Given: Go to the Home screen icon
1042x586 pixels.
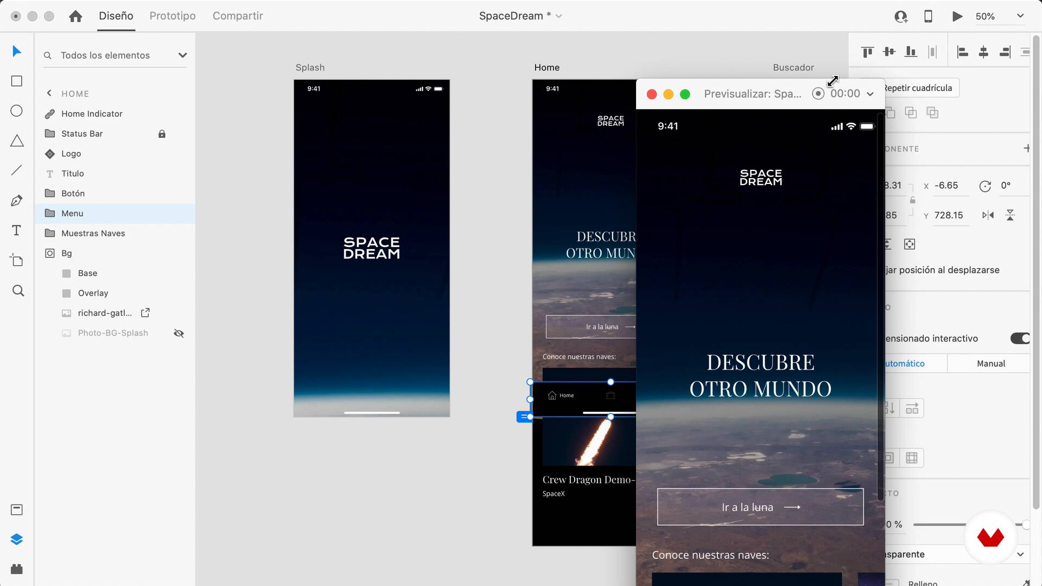Looking at the screenshot, I should point(75,16).
